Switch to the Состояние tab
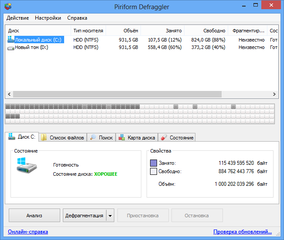This screenshot has width=284, height=240. click(177, 137)
